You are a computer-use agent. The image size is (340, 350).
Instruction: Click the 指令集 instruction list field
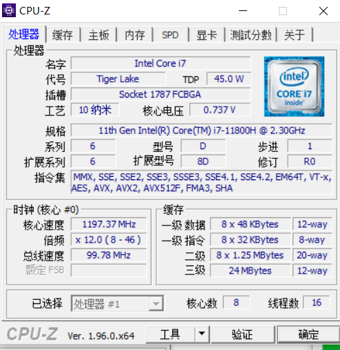[202, 182]
